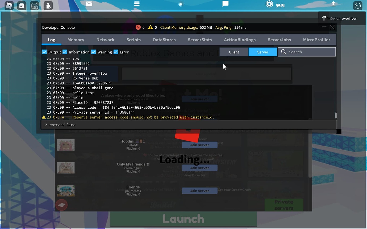Open the Roblox home menu icon
Image resolution: width=367 pixels, height=229 pixels.
point(9,6)
